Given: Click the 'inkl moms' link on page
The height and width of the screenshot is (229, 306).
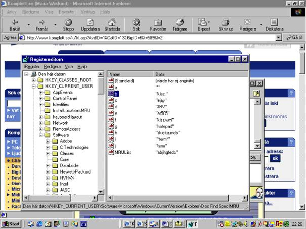Looking at the screenshot, I should (275, 117).
